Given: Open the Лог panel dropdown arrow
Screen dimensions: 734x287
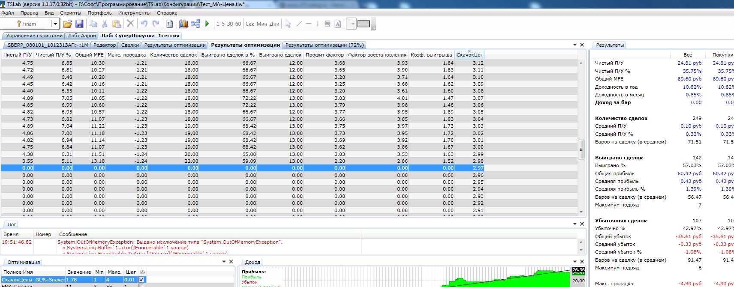Looking at the screenshot, I should tap(575, 224).
